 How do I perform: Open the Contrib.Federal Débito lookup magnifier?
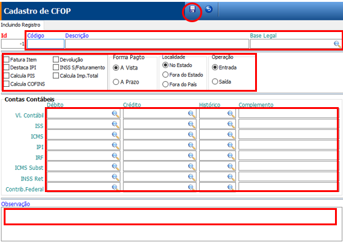(116, 187)
